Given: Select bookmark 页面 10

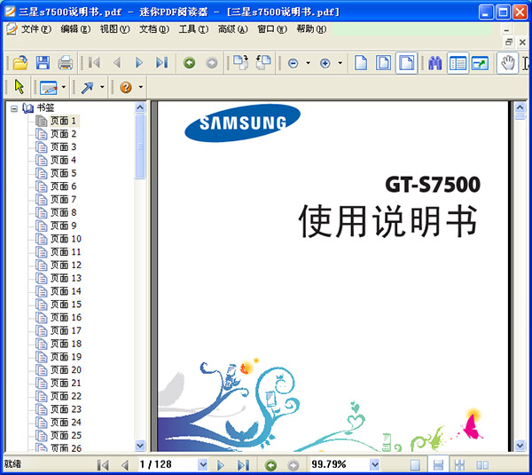Looking at the screenshot, I should coord(66,239).
